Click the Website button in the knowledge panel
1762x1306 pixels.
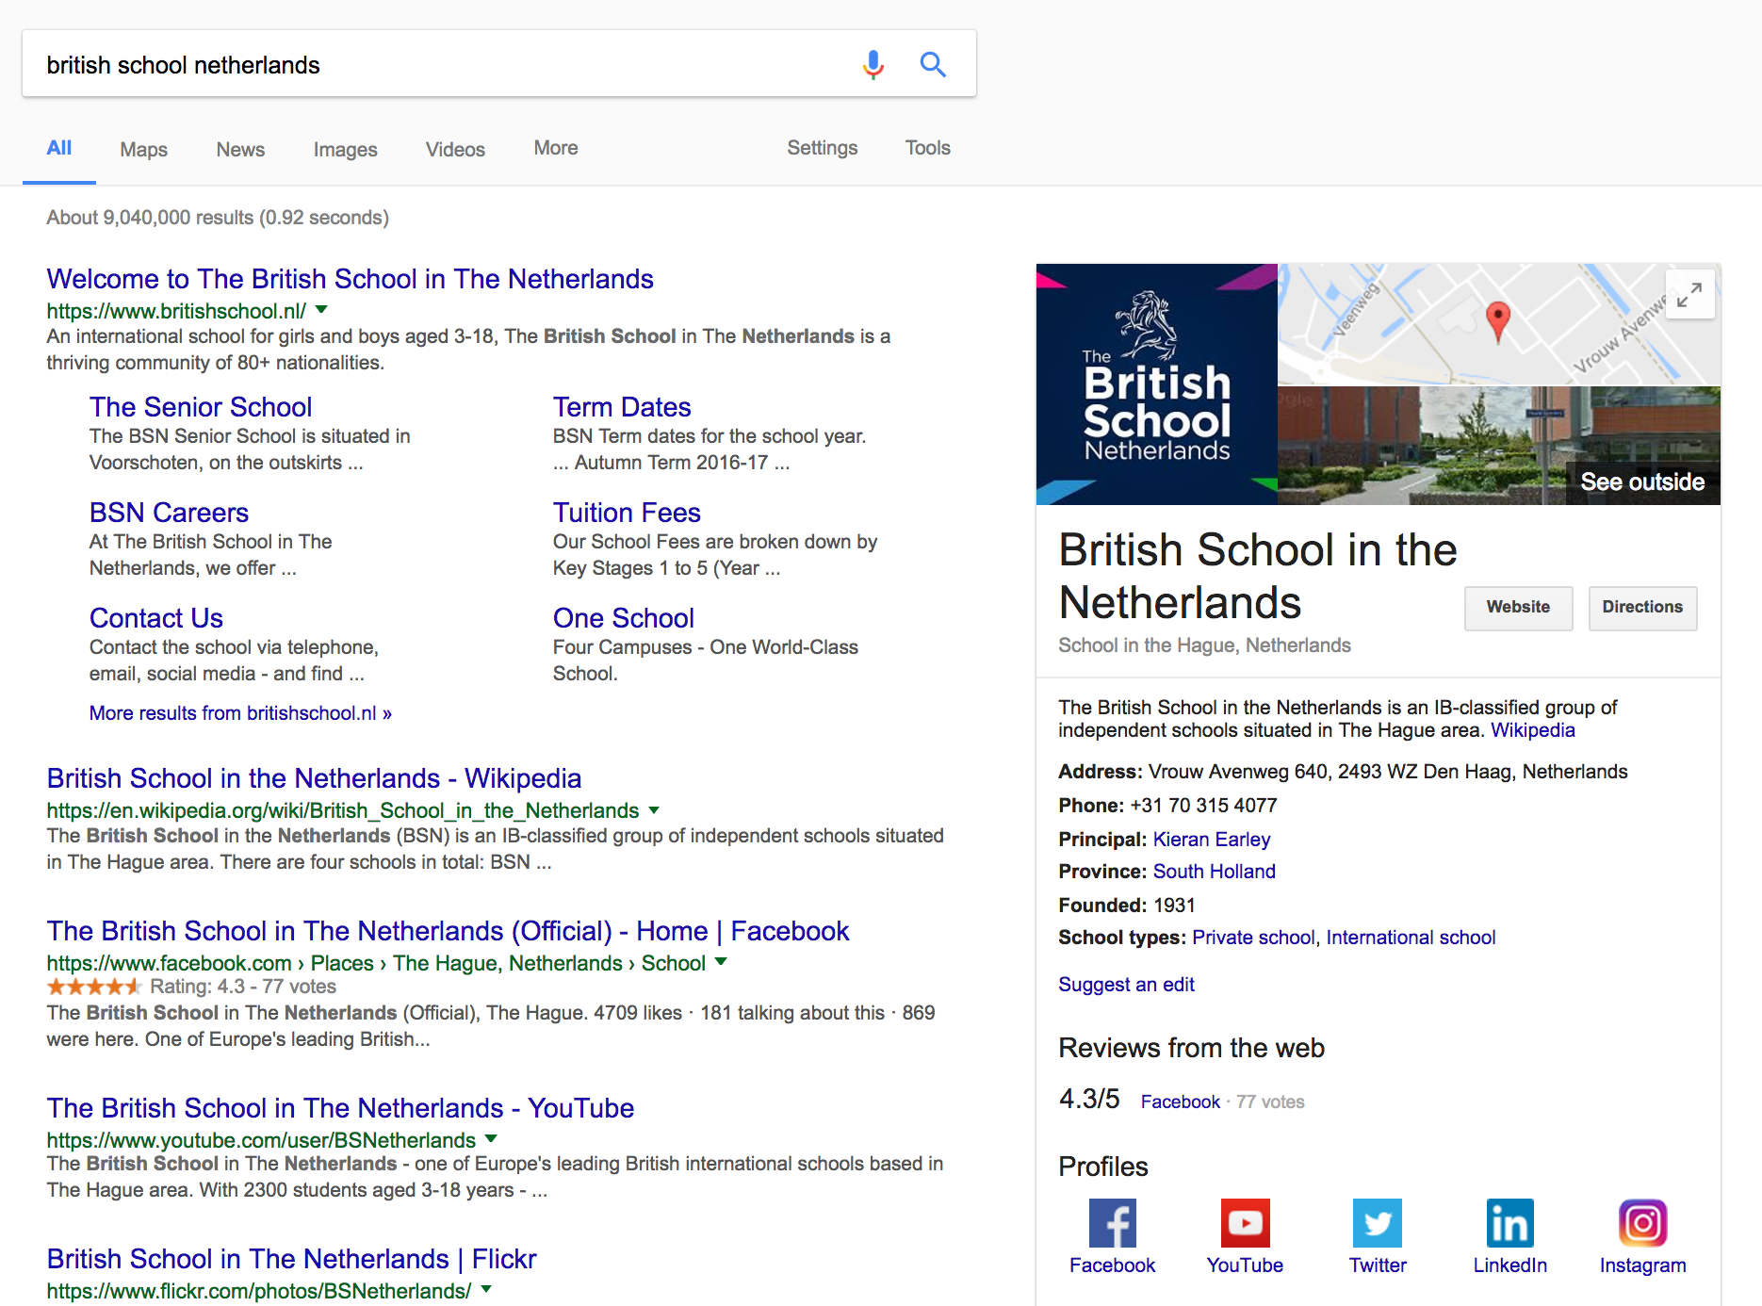1518,608
